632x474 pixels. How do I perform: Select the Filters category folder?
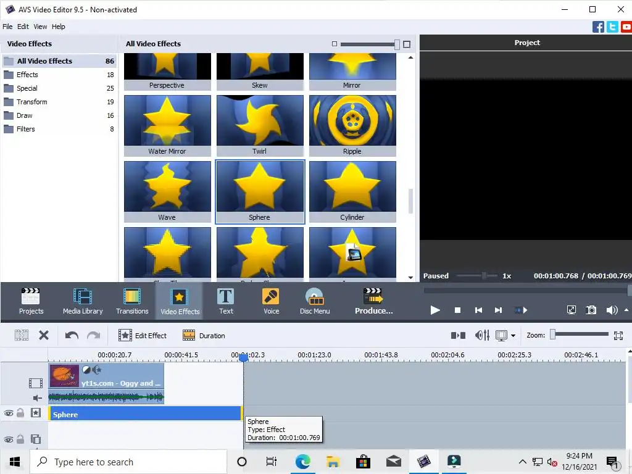(59, 129)
